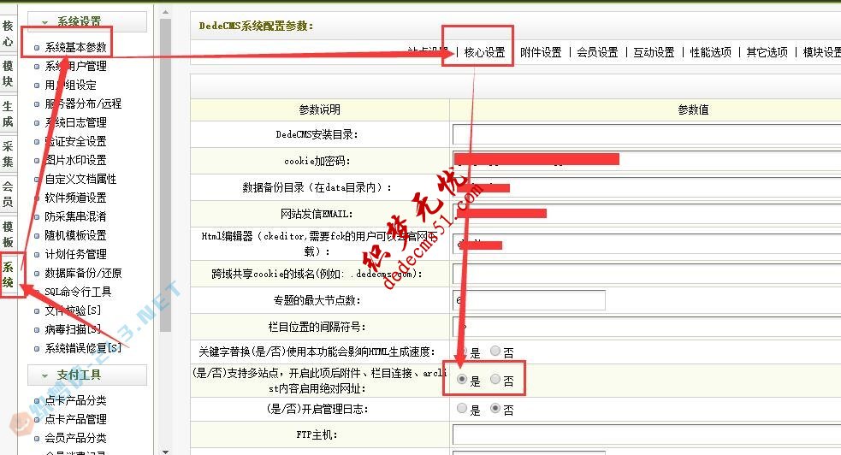
Task: Open SQL命令行工具 entry
Action: [79, 292]
